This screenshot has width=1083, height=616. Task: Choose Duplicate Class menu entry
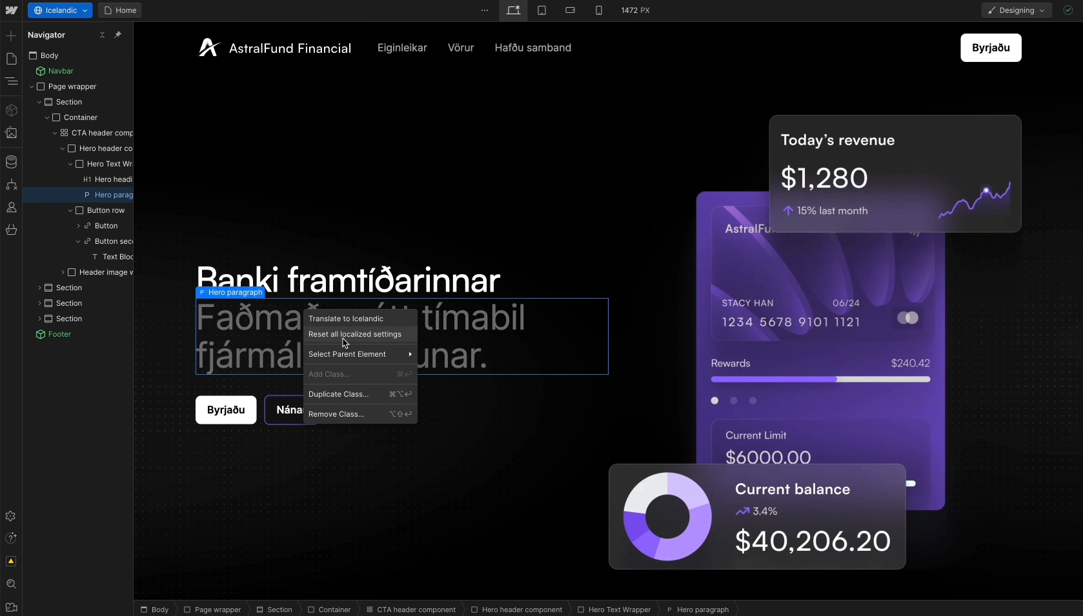click(360, 394)
